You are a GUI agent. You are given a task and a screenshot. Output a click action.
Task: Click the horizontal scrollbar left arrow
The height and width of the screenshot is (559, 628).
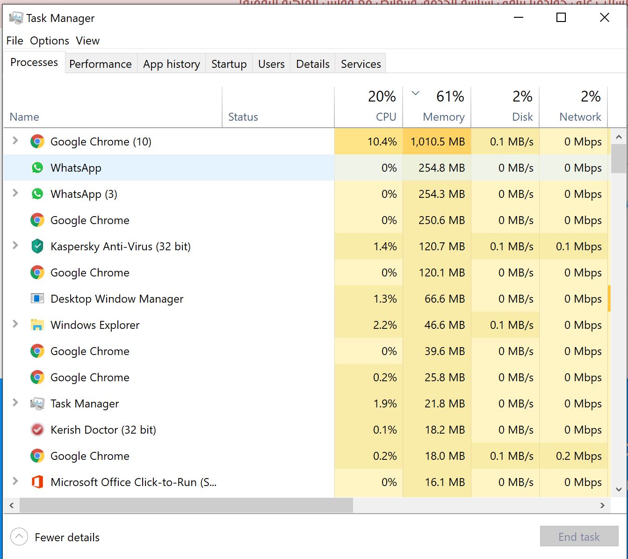[x=12, y=505]
